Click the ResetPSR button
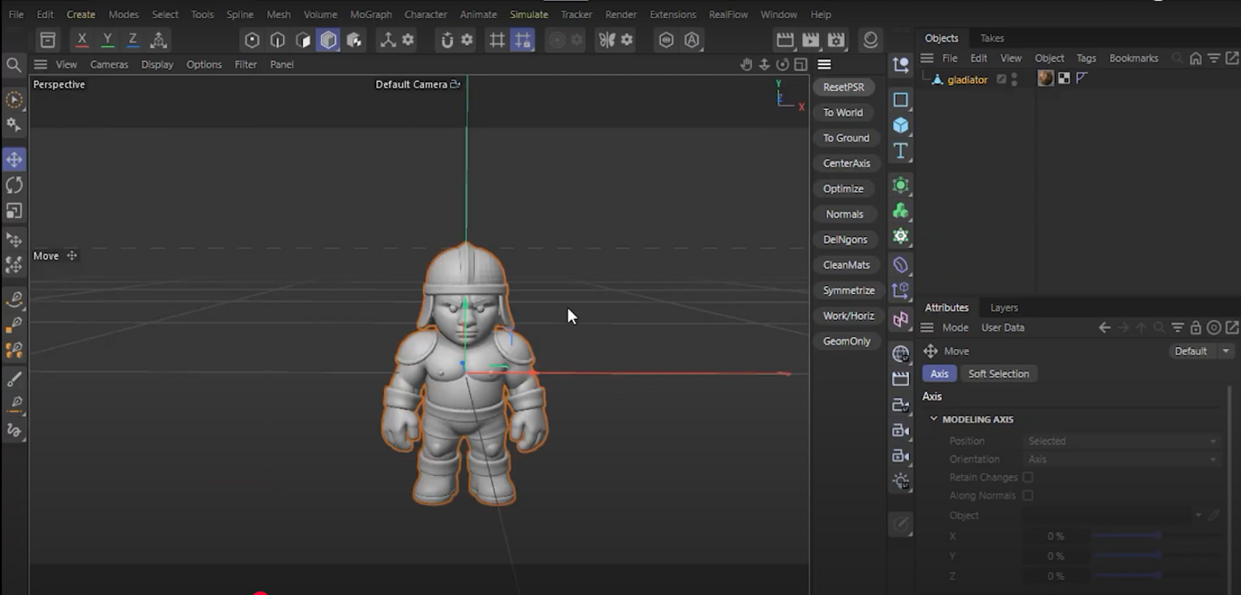1241x595 pixels. coord(843,87)
